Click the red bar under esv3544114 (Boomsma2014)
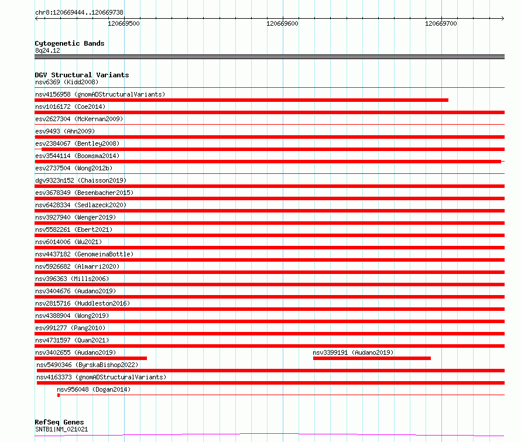This screenshot has height=442, width=521. pyautogui.click(x=268, y=162)
